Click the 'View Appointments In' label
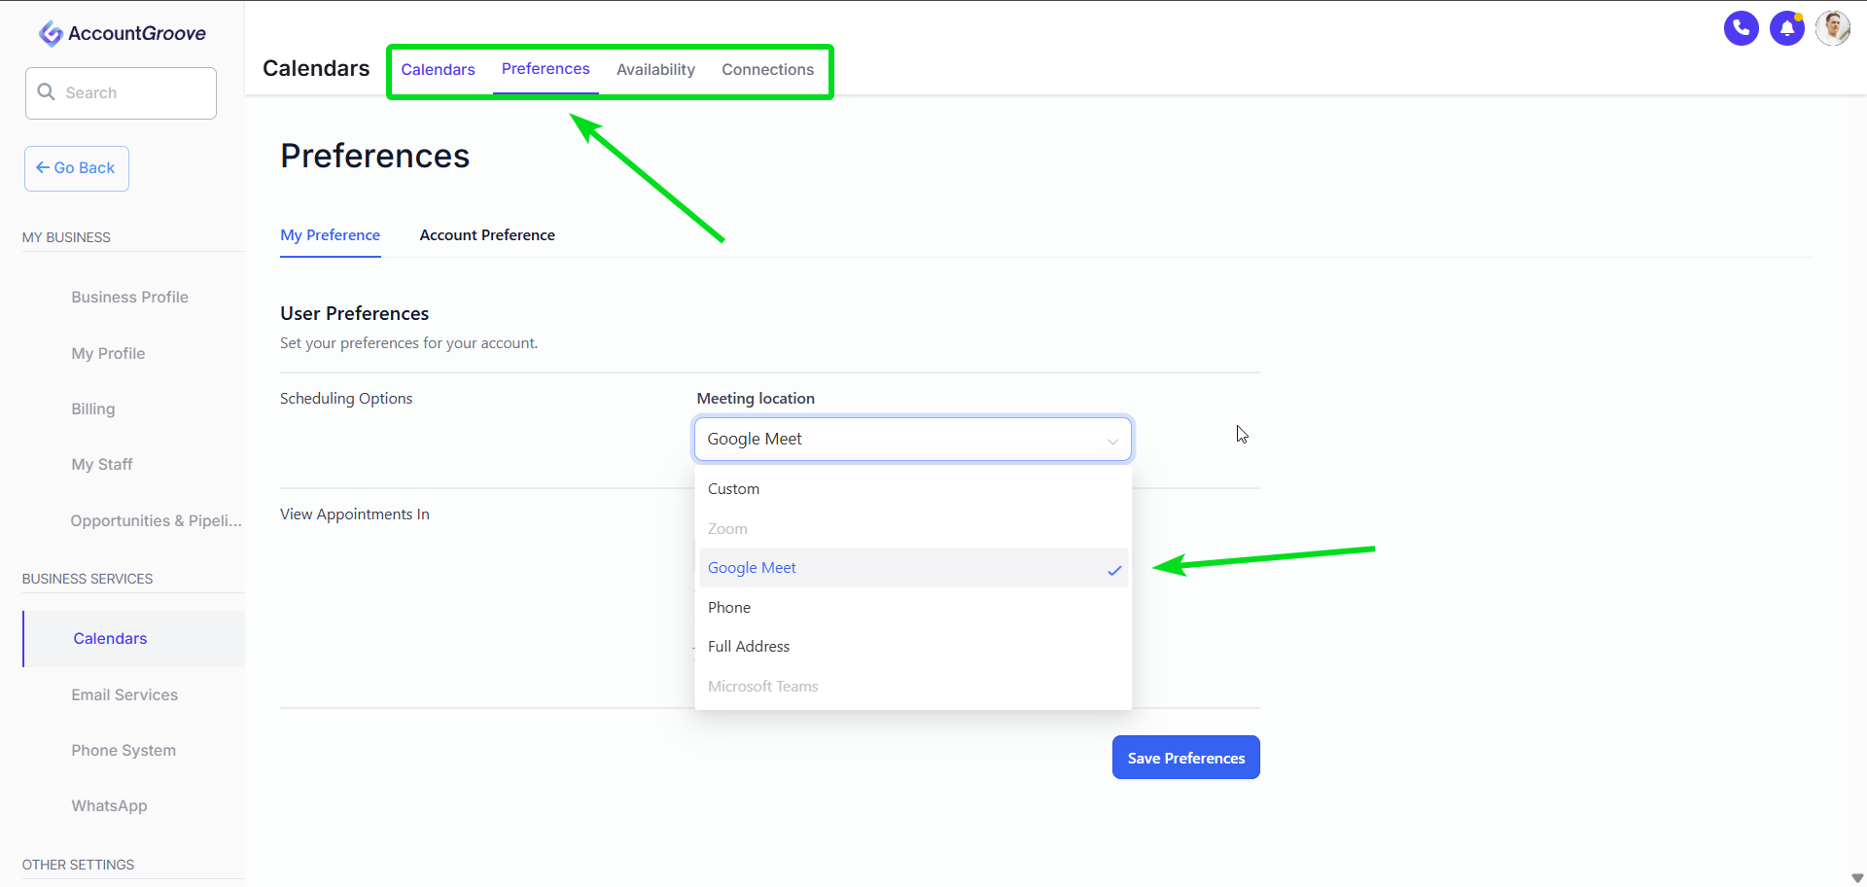The height and width of the screenshot is (887, 1867). 355,514
